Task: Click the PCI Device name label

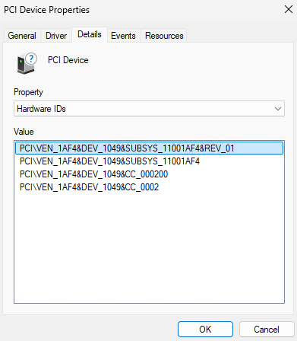Action: coord(68,60)
